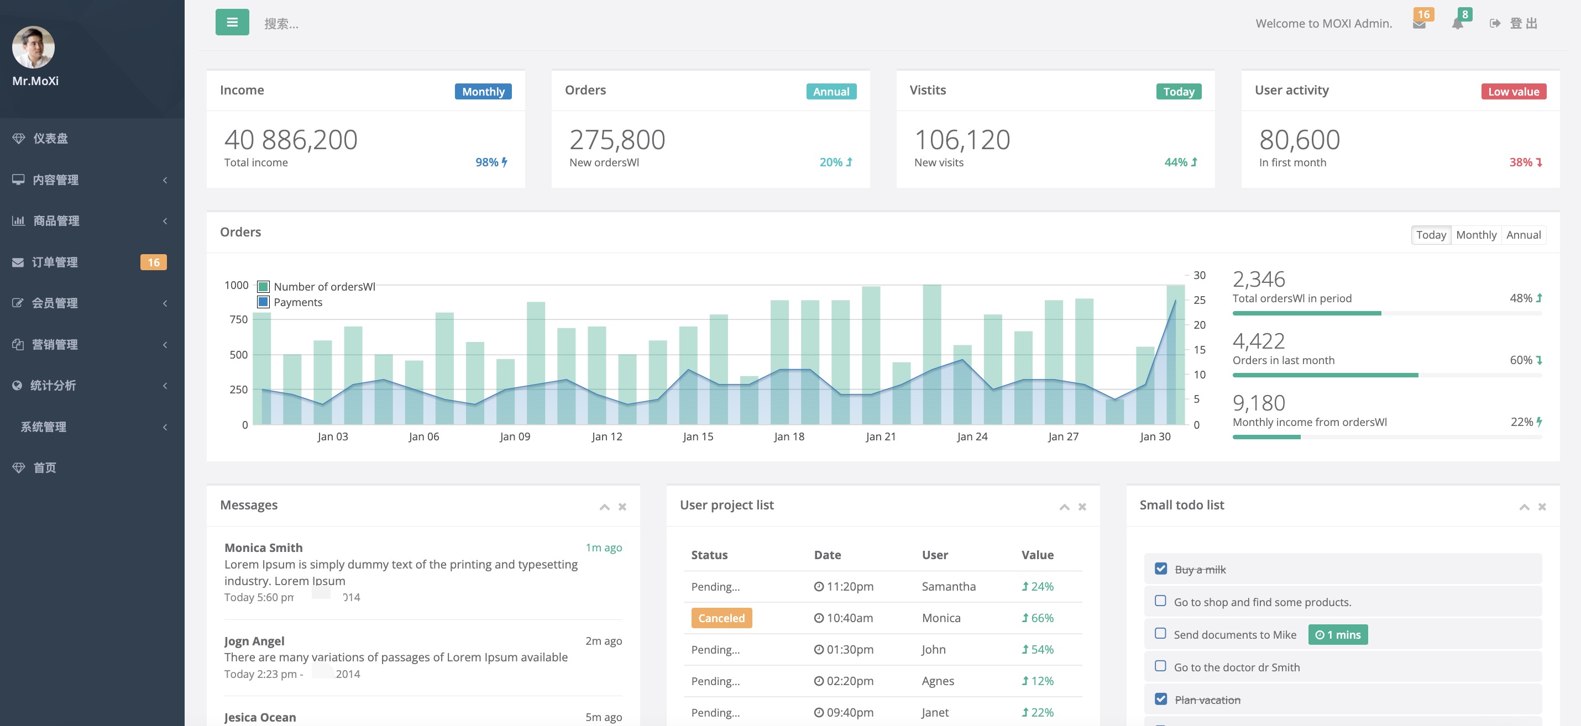Click the down arrow next to 38%
Viewport: 1581px width, 726px height.
(x=1538, y=162)
